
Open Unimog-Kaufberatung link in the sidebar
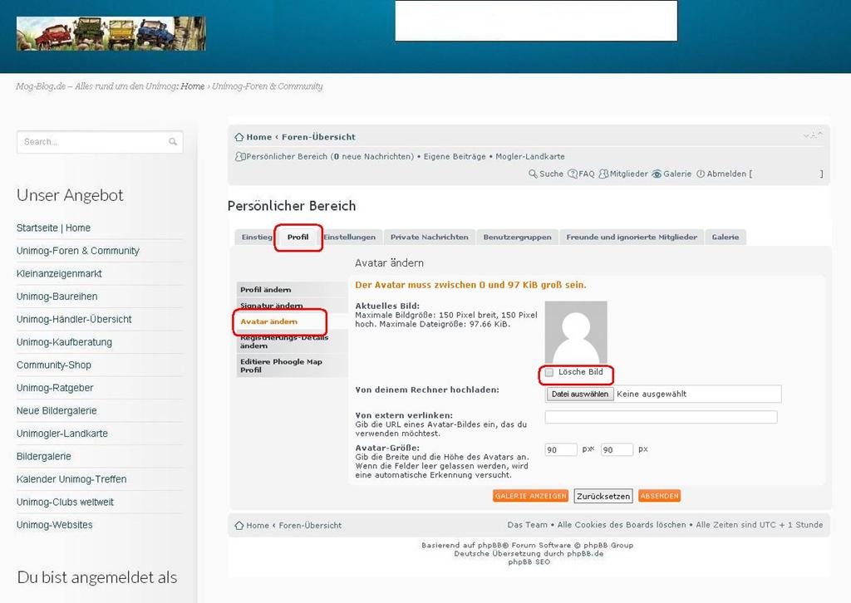pyautogui.click(x=64, y=342)
